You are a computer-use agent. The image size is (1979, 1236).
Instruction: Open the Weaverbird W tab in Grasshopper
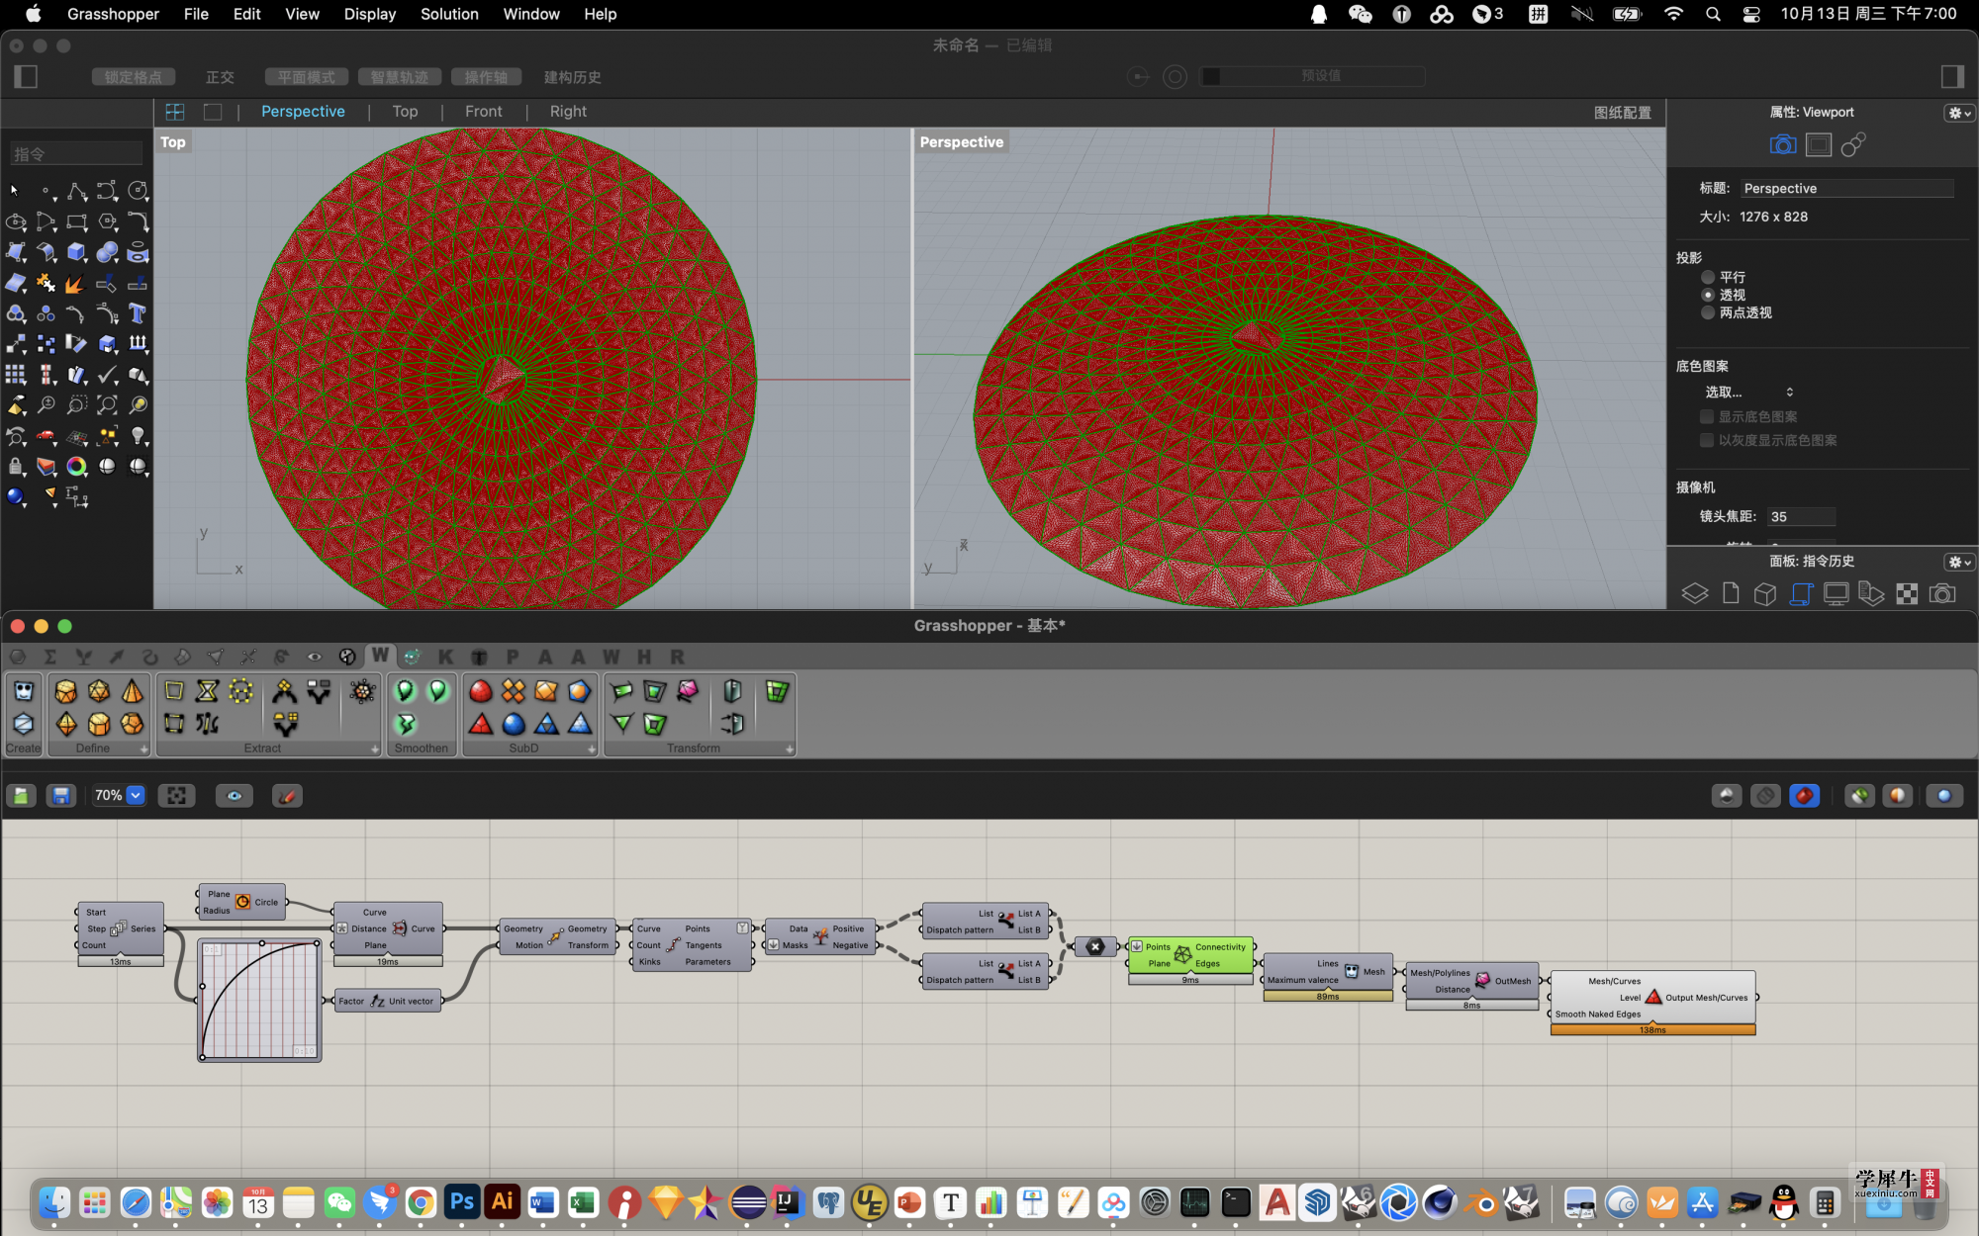pyautogui.click(x=380, y=656)
